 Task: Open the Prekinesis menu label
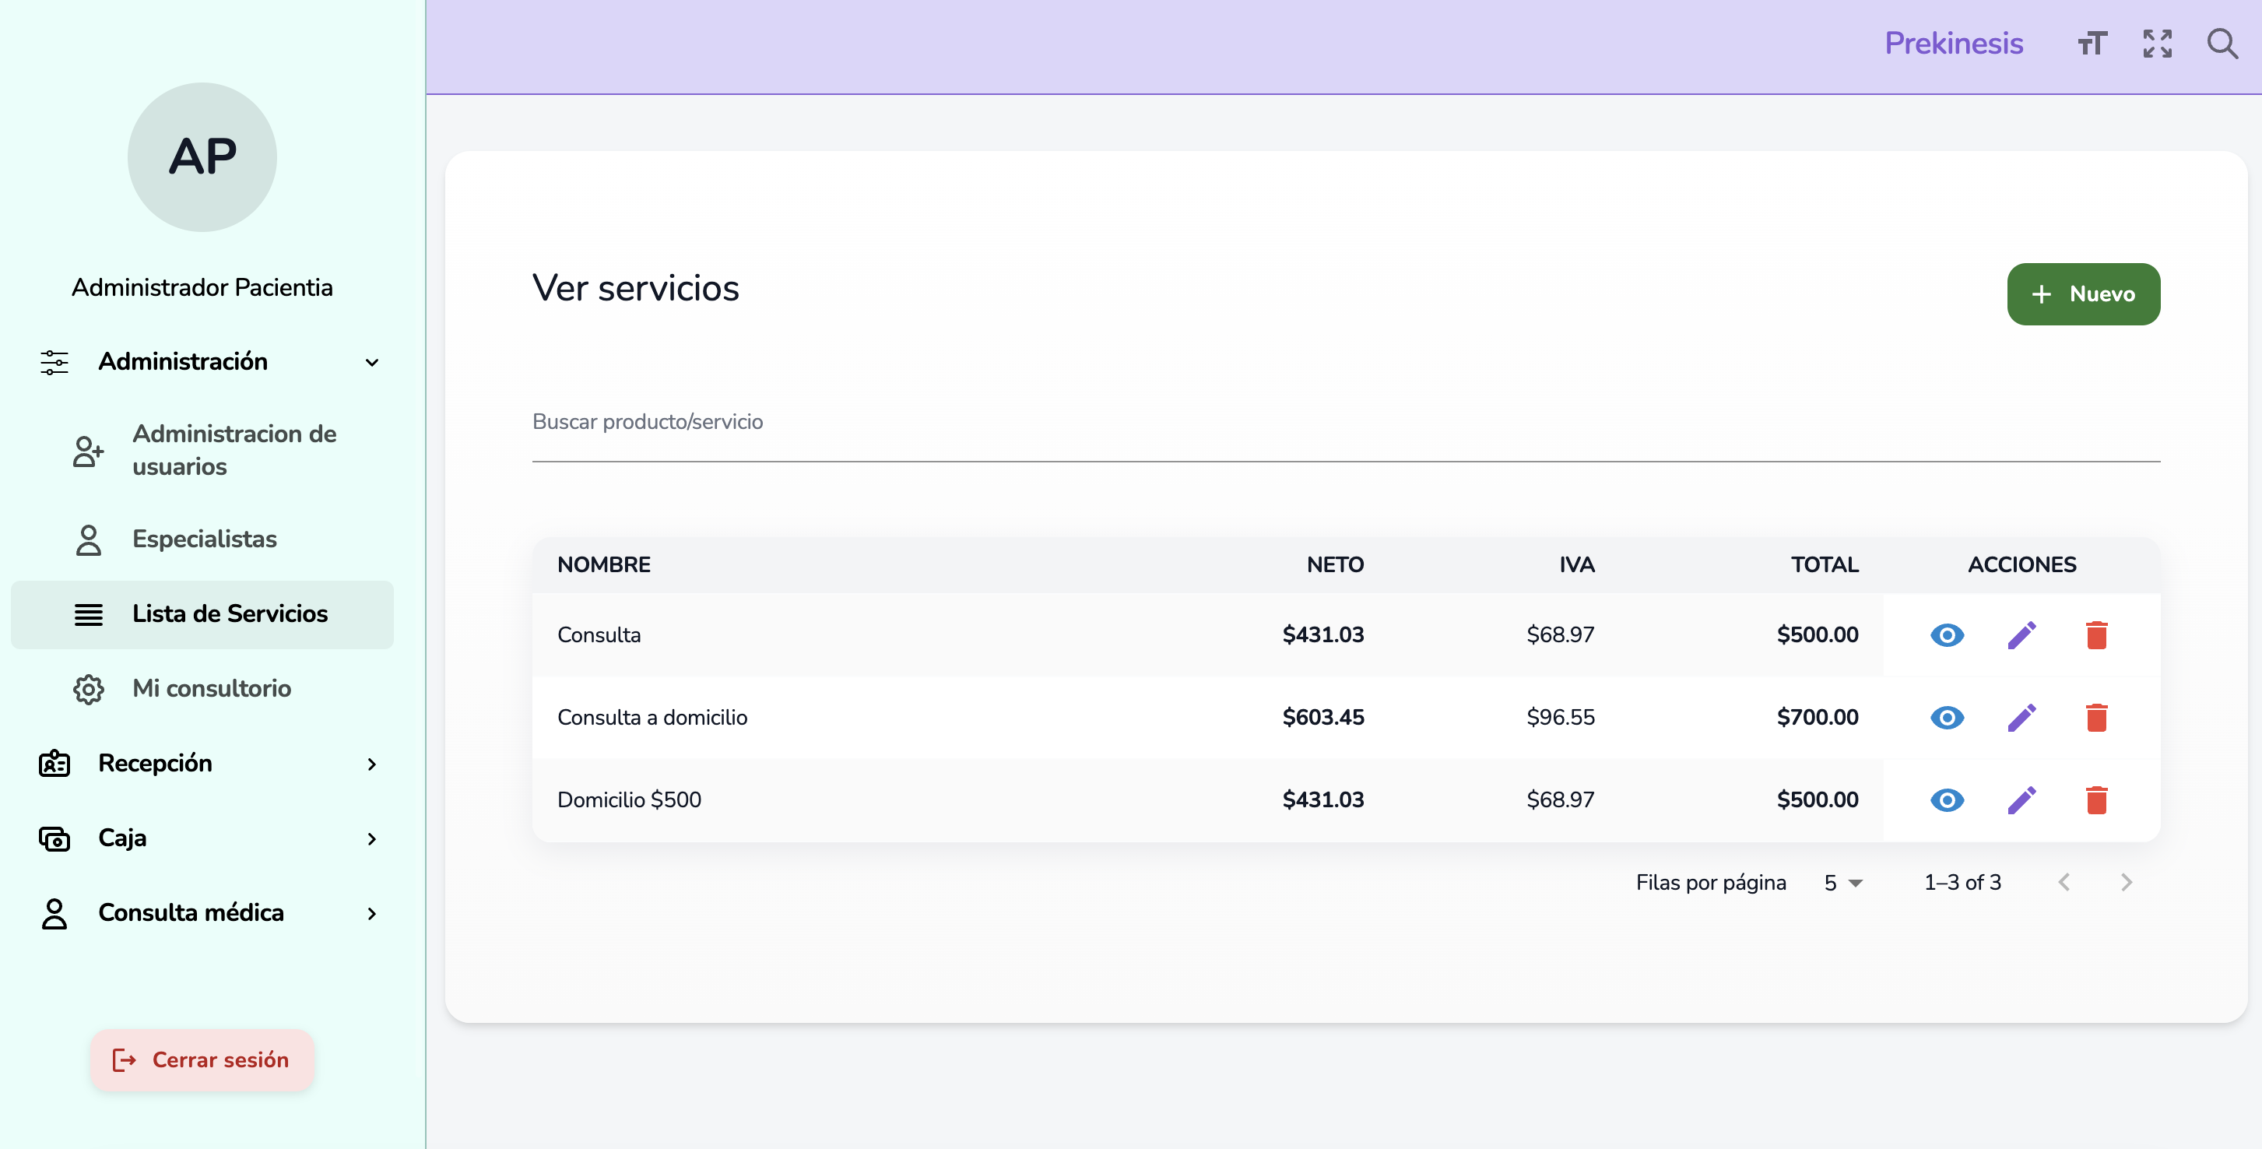tap(1954, 43)
